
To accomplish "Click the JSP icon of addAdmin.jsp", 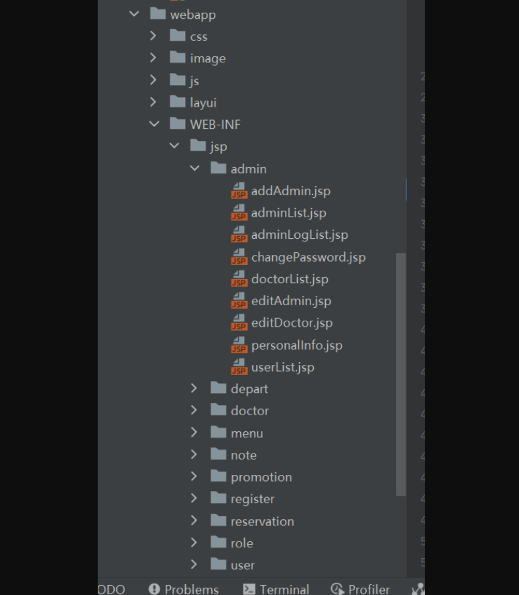I will click(x=239, y=191).
